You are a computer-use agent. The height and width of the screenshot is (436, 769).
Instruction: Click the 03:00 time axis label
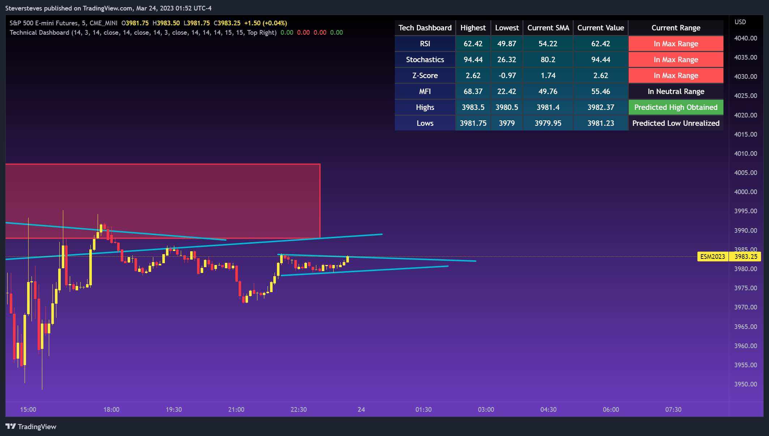(x=486, y=410)
